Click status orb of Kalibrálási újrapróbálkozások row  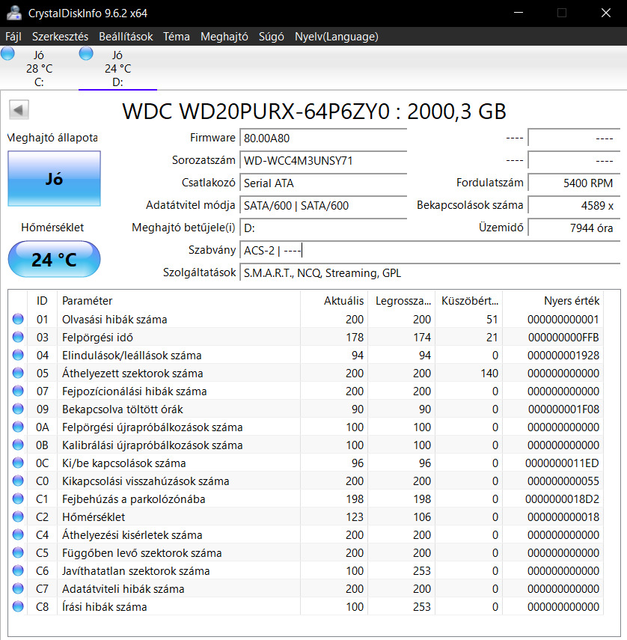(18, 445)
